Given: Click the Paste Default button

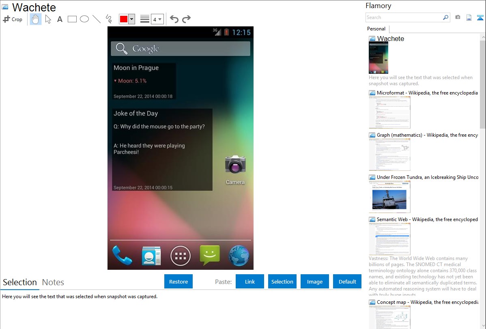Looking at the screenshot, I should [x=347, y=282].
